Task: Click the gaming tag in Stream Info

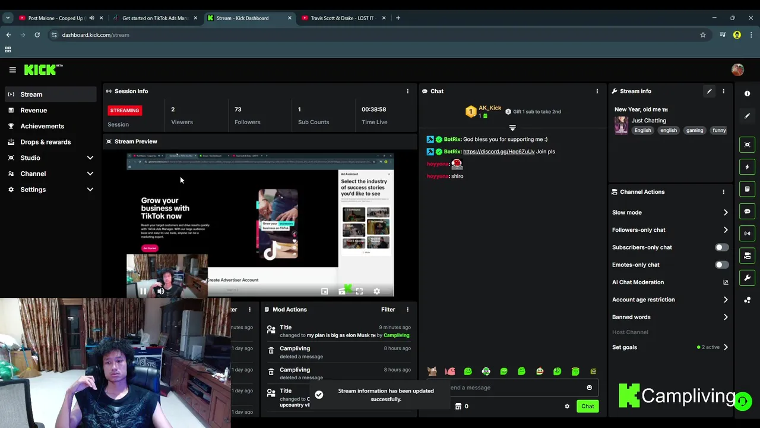Action: tap(694, 131)
